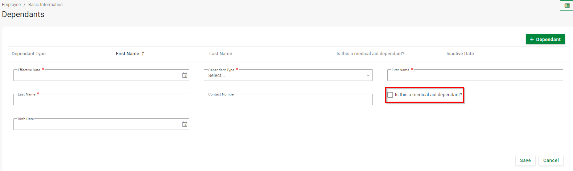Sort by medical aid dependant column header
Image resolution: width=573 pixels, height=171 pixels.
point(370,53)
